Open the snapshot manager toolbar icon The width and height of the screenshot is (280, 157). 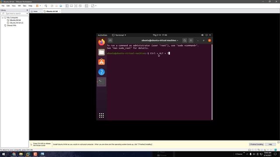point(61,6)
